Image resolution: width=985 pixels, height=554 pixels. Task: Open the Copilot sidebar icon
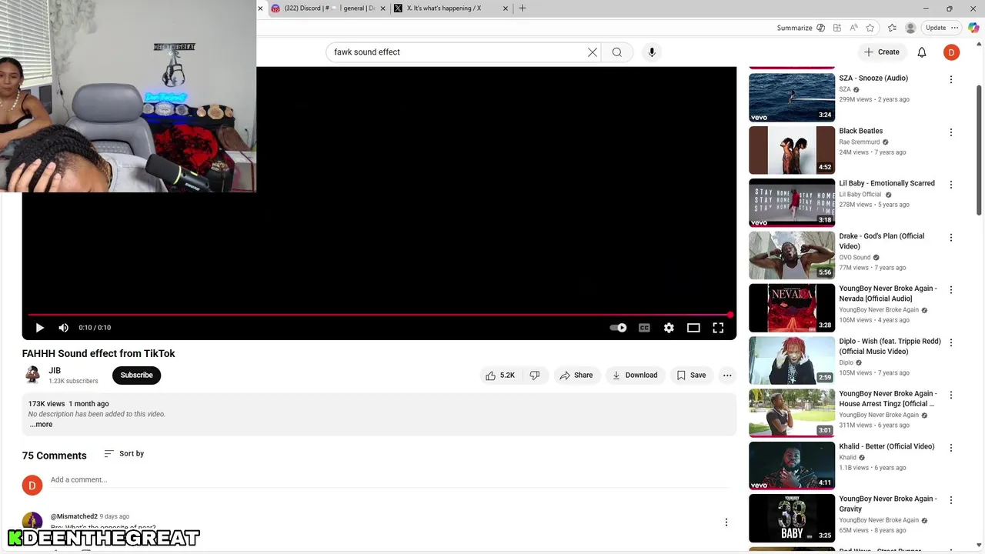(x=973, y=28)
